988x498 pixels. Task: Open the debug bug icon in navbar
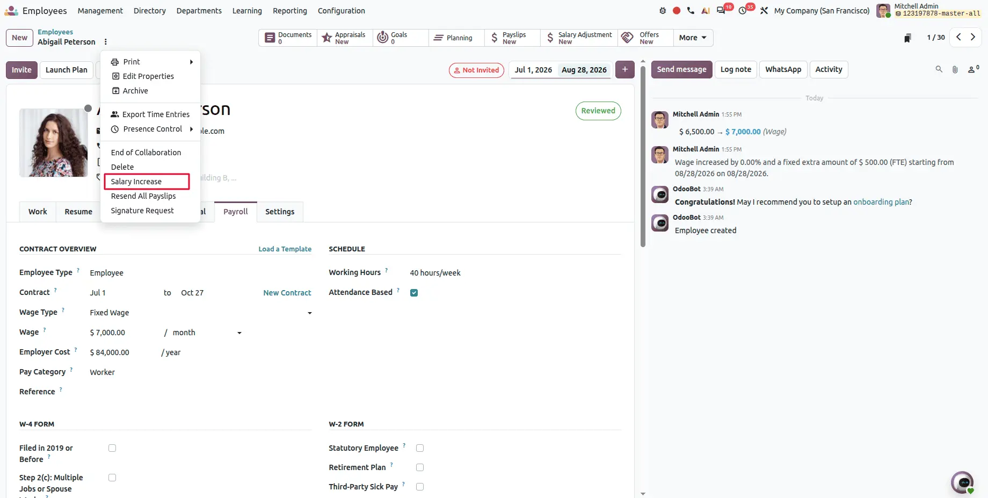point(663,11)
